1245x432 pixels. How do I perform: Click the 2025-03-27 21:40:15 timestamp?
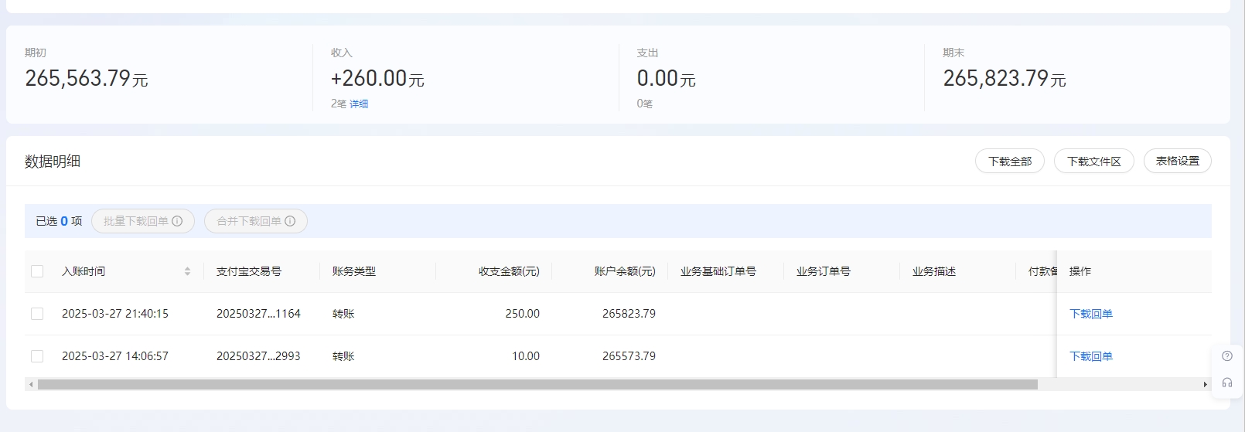(x=115, y=314)
